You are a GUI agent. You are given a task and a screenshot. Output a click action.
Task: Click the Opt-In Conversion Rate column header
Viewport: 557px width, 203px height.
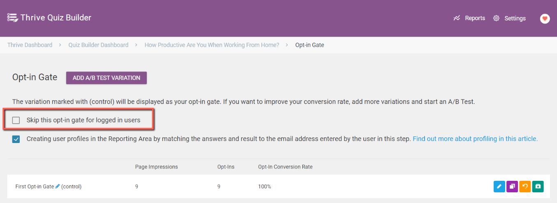click(285, 167)
